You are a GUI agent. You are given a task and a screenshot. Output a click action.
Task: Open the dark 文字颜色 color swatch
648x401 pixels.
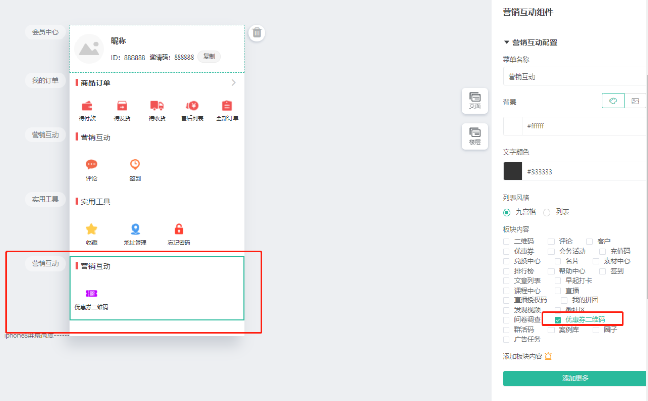tap(512, 171)
